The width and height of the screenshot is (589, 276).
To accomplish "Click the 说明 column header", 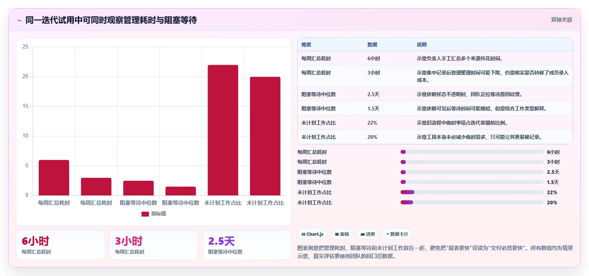I will [421, 45].
